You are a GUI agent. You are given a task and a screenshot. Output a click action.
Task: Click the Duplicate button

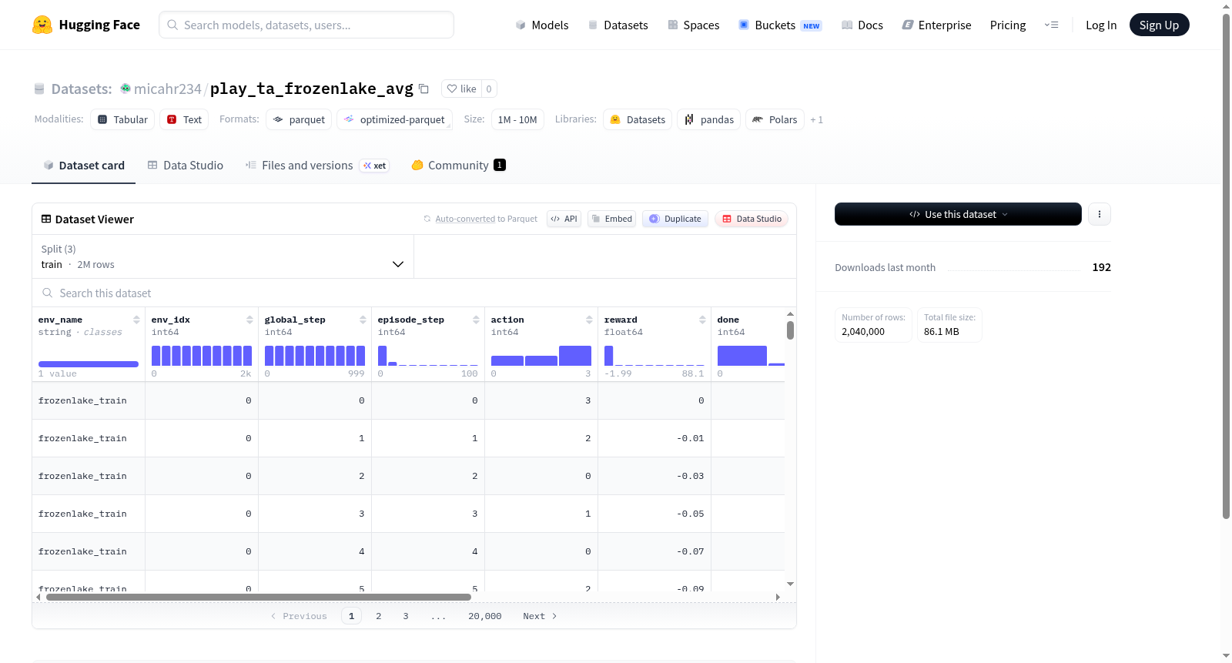click(x=675, y=219)
